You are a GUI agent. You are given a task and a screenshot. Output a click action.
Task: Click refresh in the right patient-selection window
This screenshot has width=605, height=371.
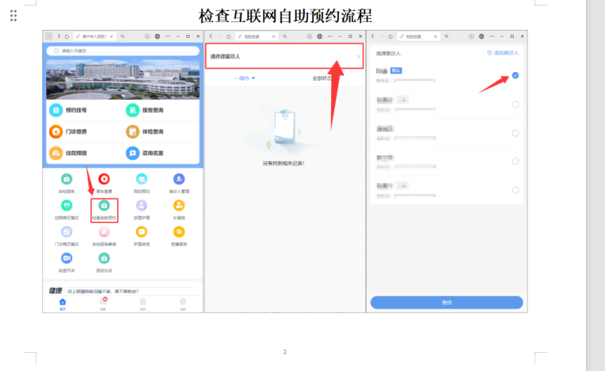[x=390, y=36]
